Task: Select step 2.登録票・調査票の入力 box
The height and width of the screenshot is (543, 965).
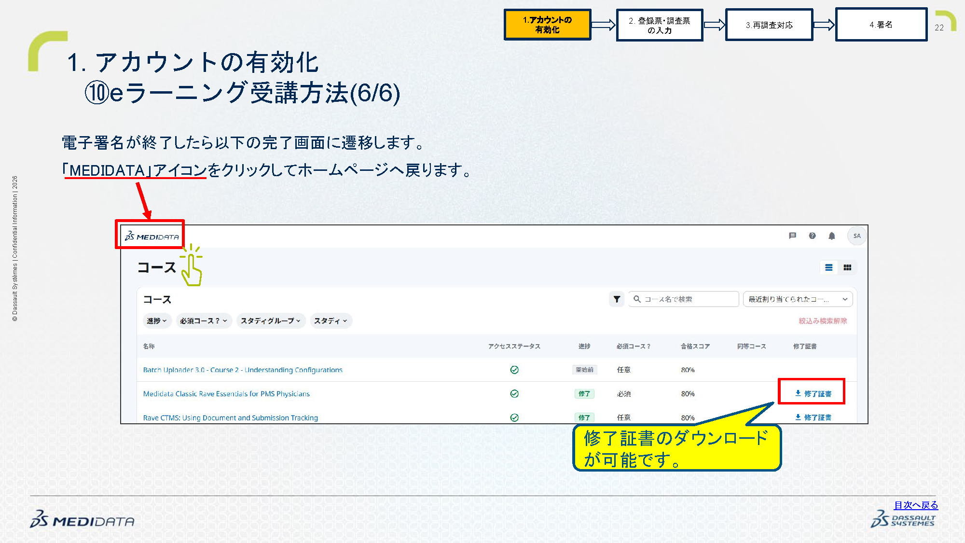Action: tap(660, 25)
